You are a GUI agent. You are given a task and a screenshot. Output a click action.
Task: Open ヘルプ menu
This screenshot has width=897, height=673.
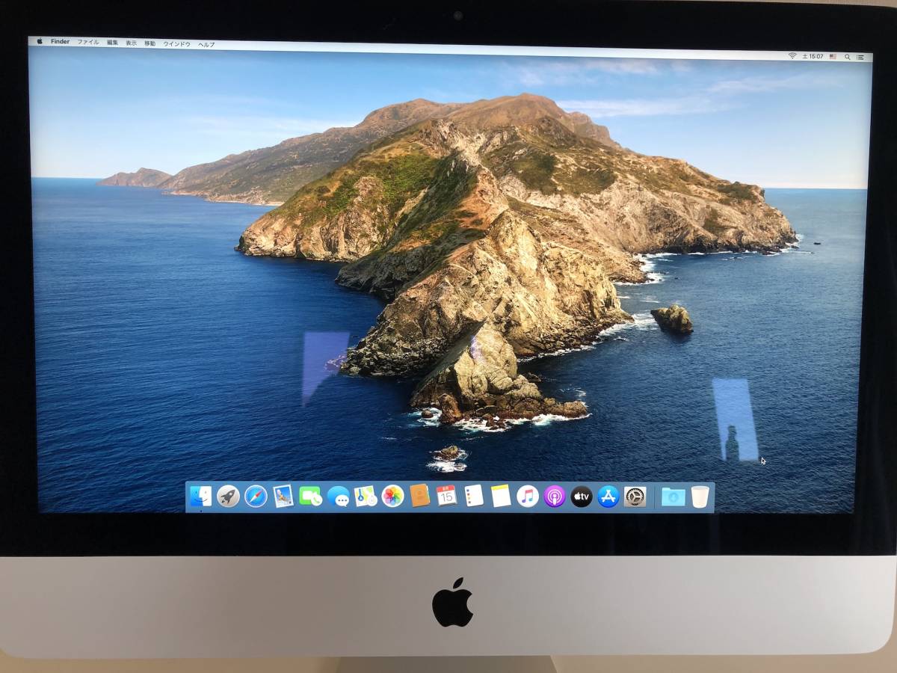(x=206, y=45)
